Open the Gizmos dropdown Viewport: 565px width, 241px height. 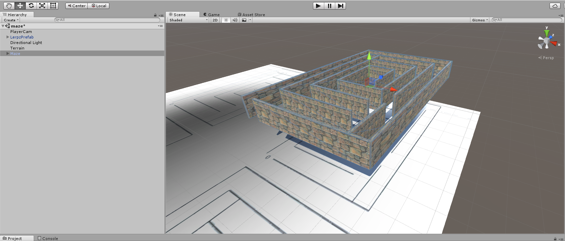click(480, 20)
